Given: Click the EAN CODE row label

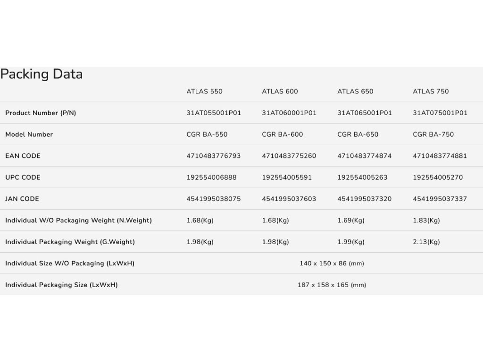Looking at the screenshot, I should pos(23,156).
